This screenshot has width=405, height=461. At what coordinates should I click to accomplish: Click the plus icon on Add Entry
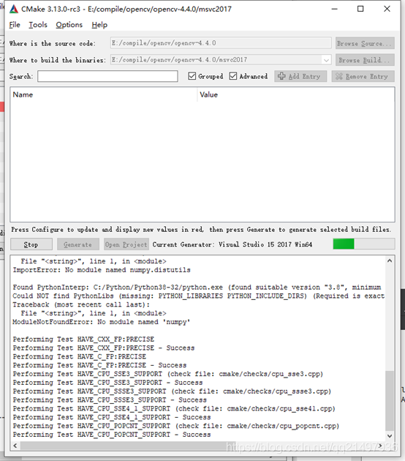coord(281,76)
